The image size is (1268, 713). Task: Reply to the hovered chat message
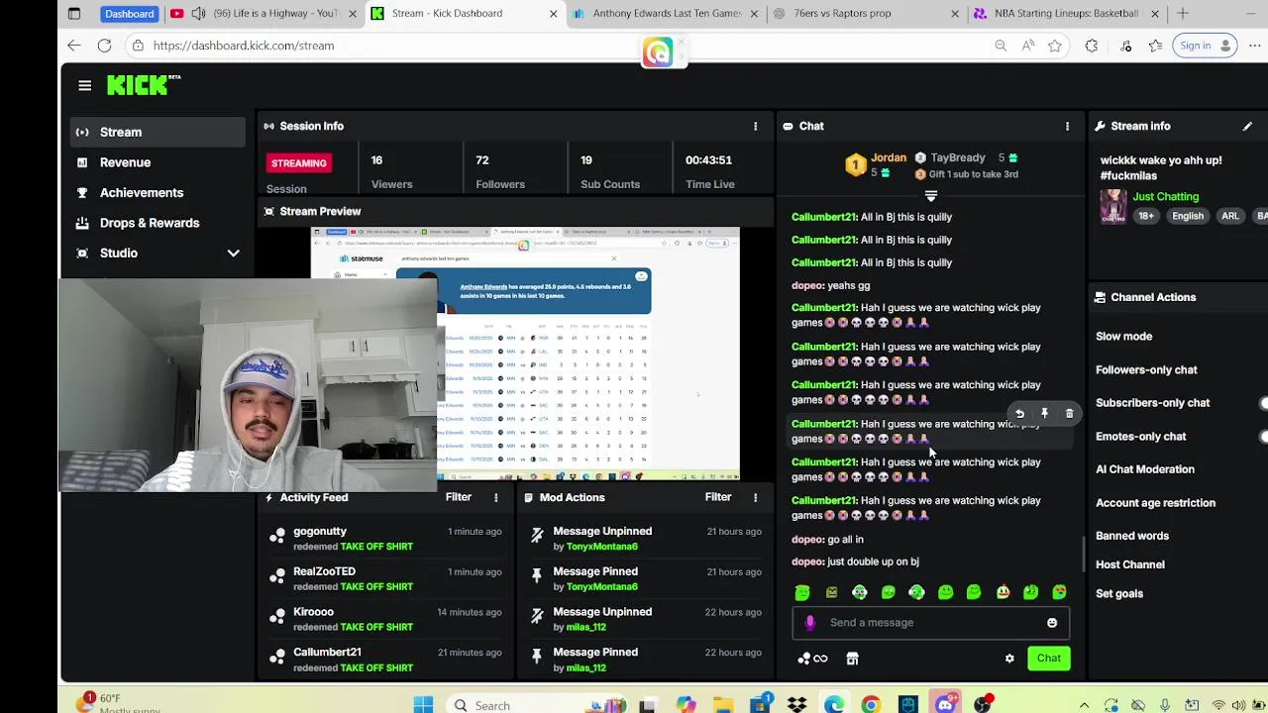(1019, 413)
